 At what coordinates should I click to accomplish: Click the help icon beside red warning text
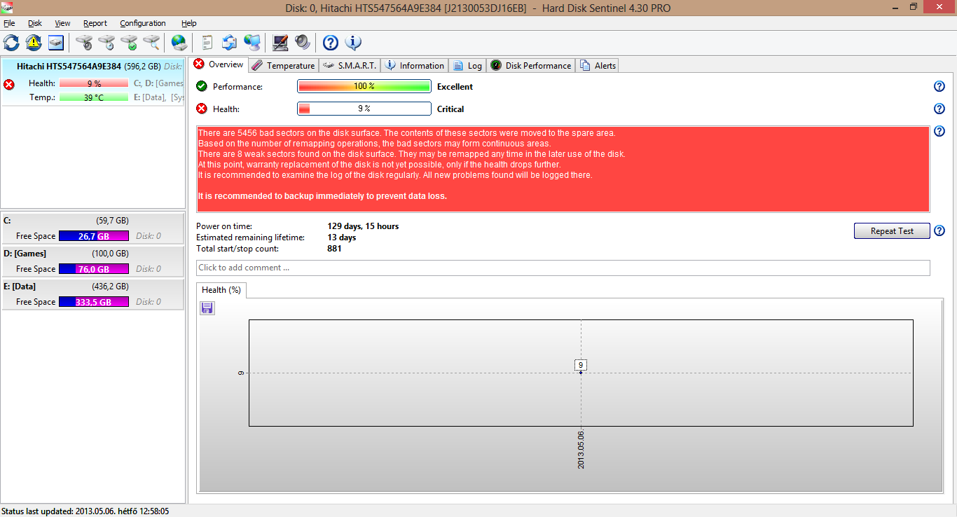click(939, 131)
